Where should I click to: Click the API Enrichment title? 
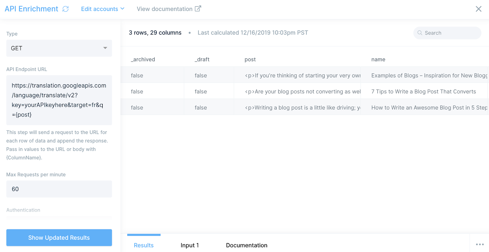click(31, 9)
